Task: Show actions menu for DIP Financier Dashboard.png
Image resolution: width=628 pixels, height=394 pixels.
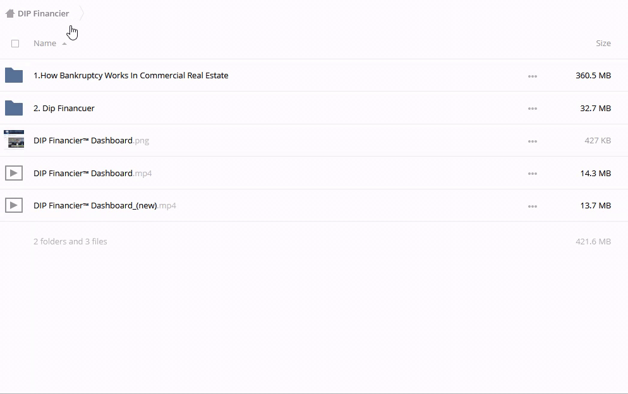Action: coord(533,141)
